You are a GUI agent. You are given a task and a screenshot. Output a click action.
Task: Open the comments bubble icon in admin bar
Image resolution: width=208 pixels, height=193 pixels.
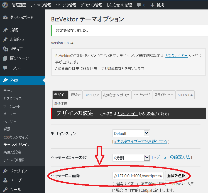coord(139,5)
